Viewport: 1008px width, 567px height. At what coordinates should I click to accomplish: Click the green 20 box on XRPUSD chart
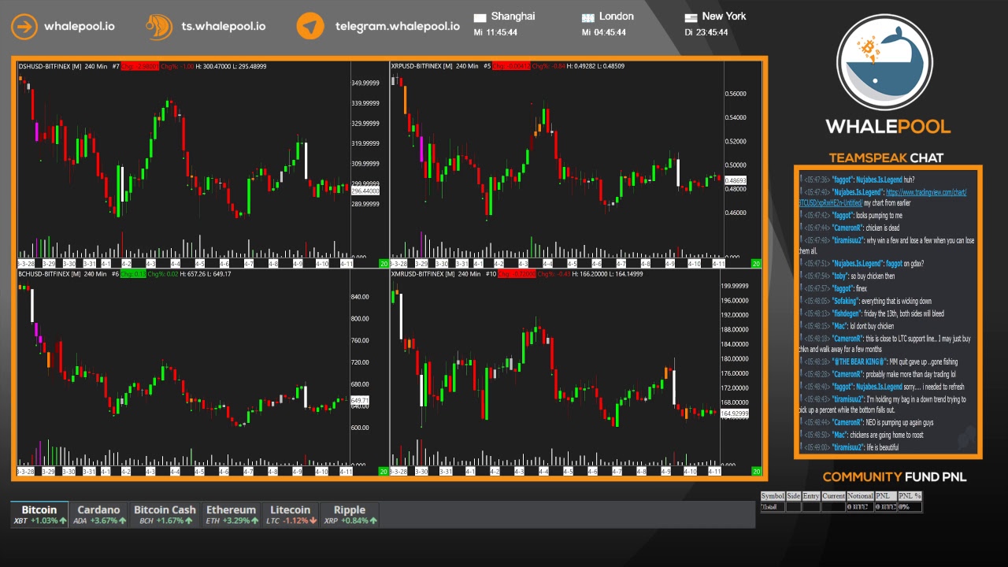point(756,263)
